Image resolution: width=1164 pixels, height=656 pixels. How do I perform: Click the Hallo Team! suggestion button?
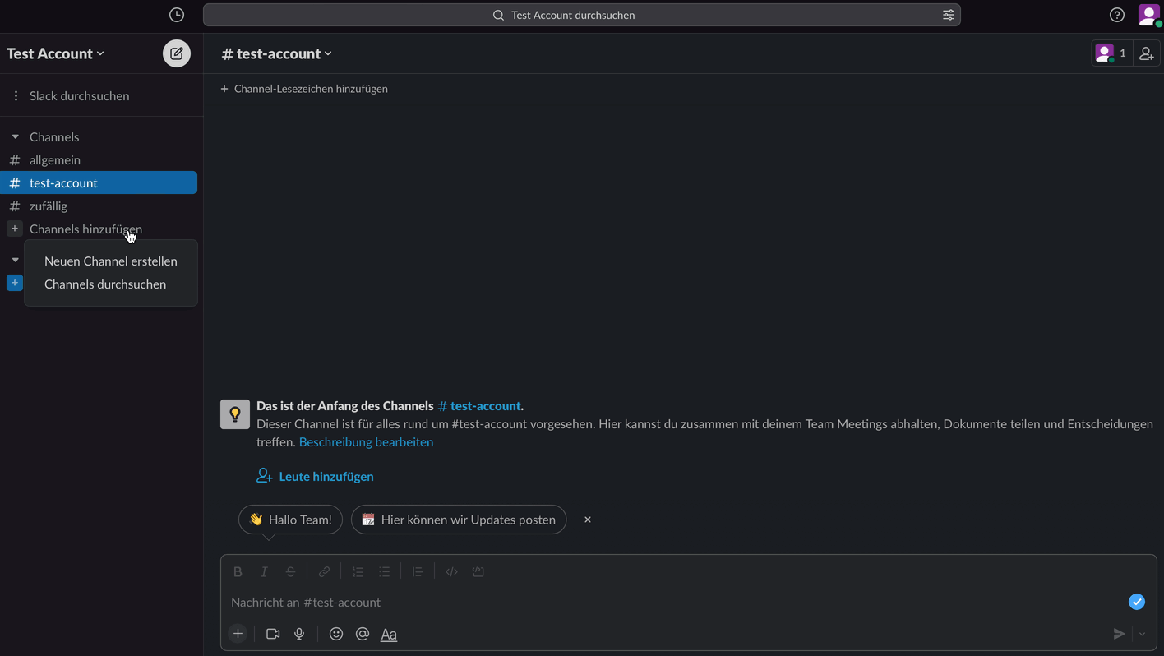pos(290,520)
